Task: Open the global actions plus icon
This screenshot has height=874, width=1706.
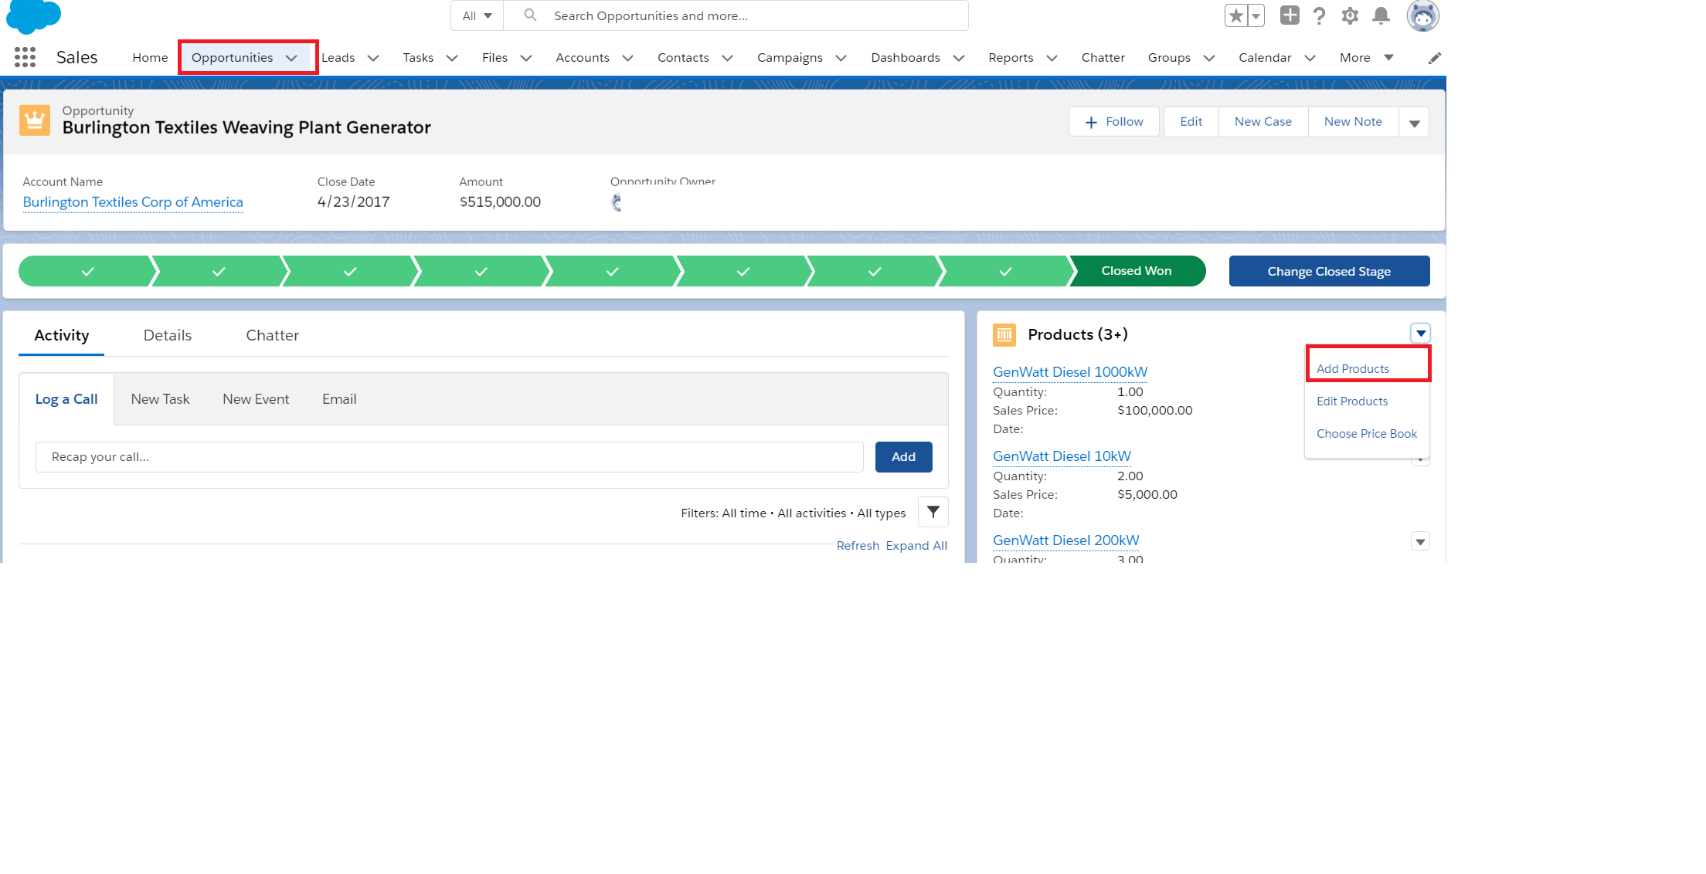Action: pos(1289,15)
